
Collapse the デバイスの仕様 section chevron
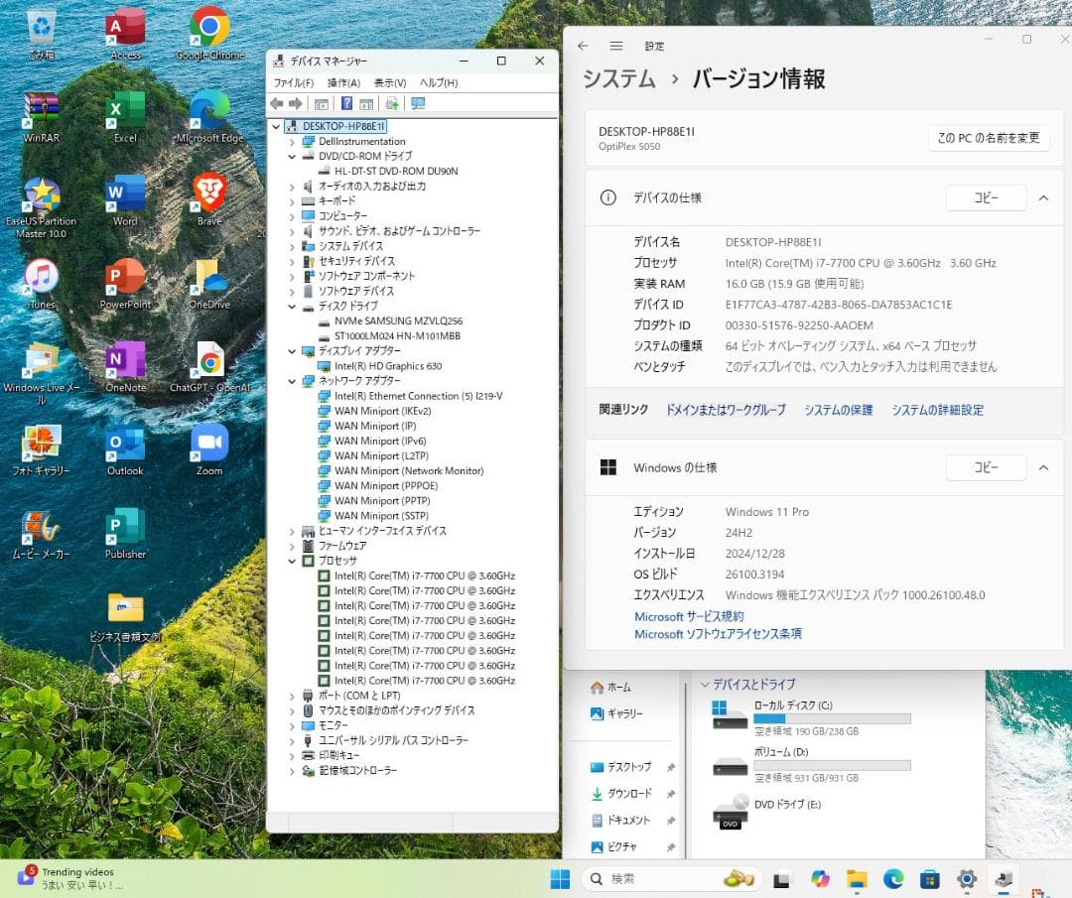click(1041, 197)
